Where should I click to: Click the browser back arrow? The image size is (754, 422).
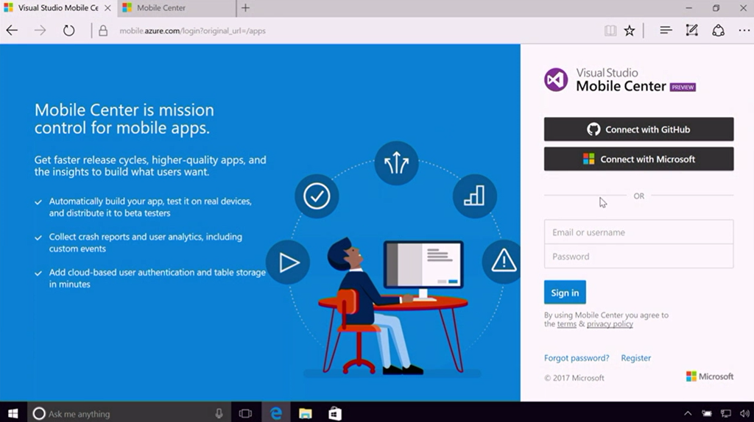(x=12, y=30)
